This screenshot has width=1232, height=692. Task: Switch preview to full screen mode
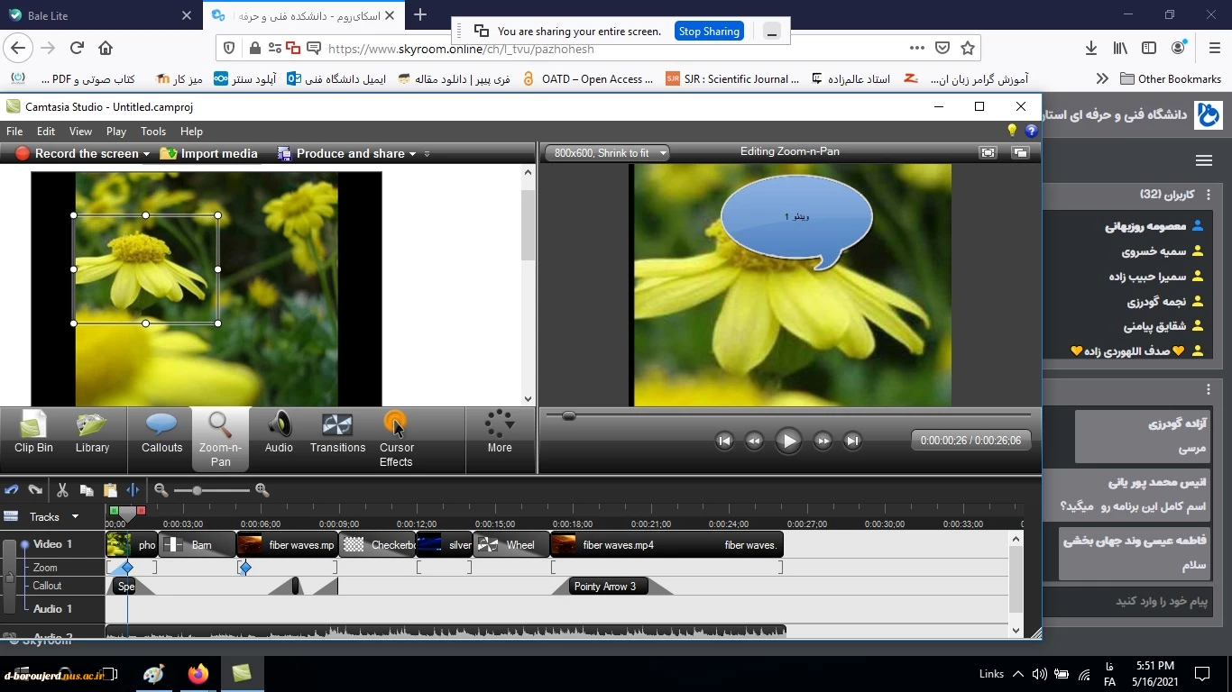[x=988, y=153]
